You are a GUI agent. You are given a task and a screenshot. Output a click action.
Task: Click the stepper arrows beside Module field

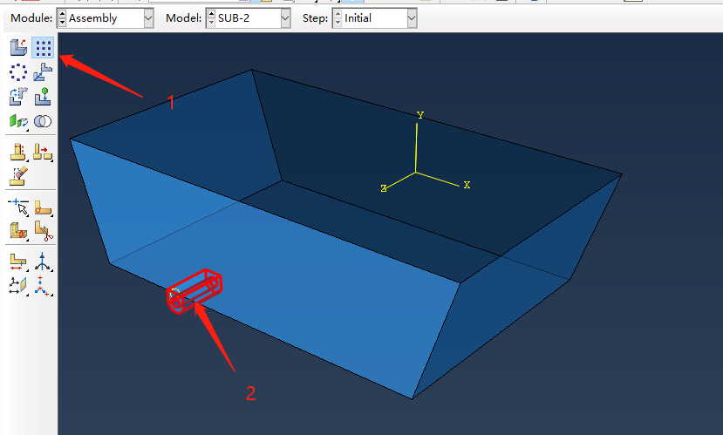62,18
